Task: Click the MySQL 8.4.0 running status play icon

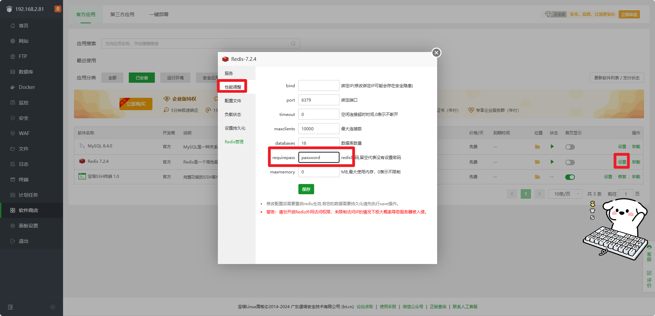Action: pos(552,146)
